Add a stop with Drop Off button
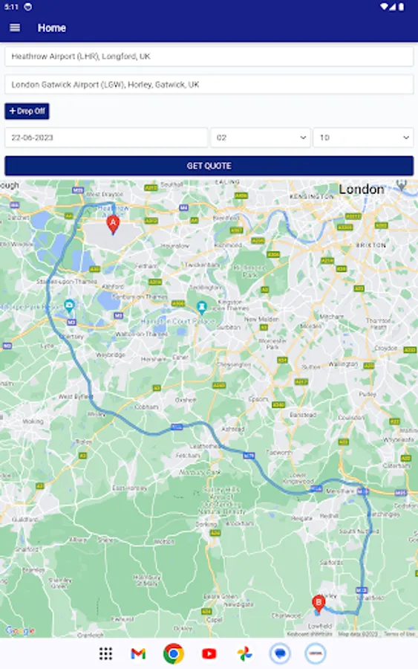 coord(27,111)
